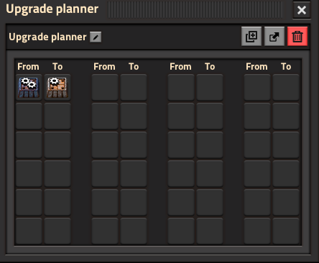Click the empty From slot in first column, last row

click(x=29, y=231)
